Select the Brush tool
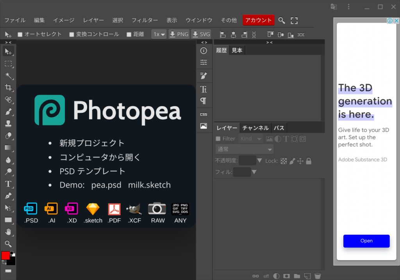Screen dimensions: 400x280 pos(8,112)
